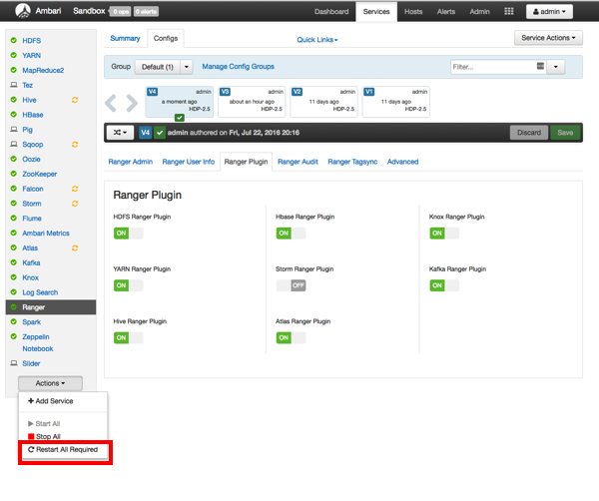Toggle the HDFS Ranger Plugin switch

[x=128, y=233]
